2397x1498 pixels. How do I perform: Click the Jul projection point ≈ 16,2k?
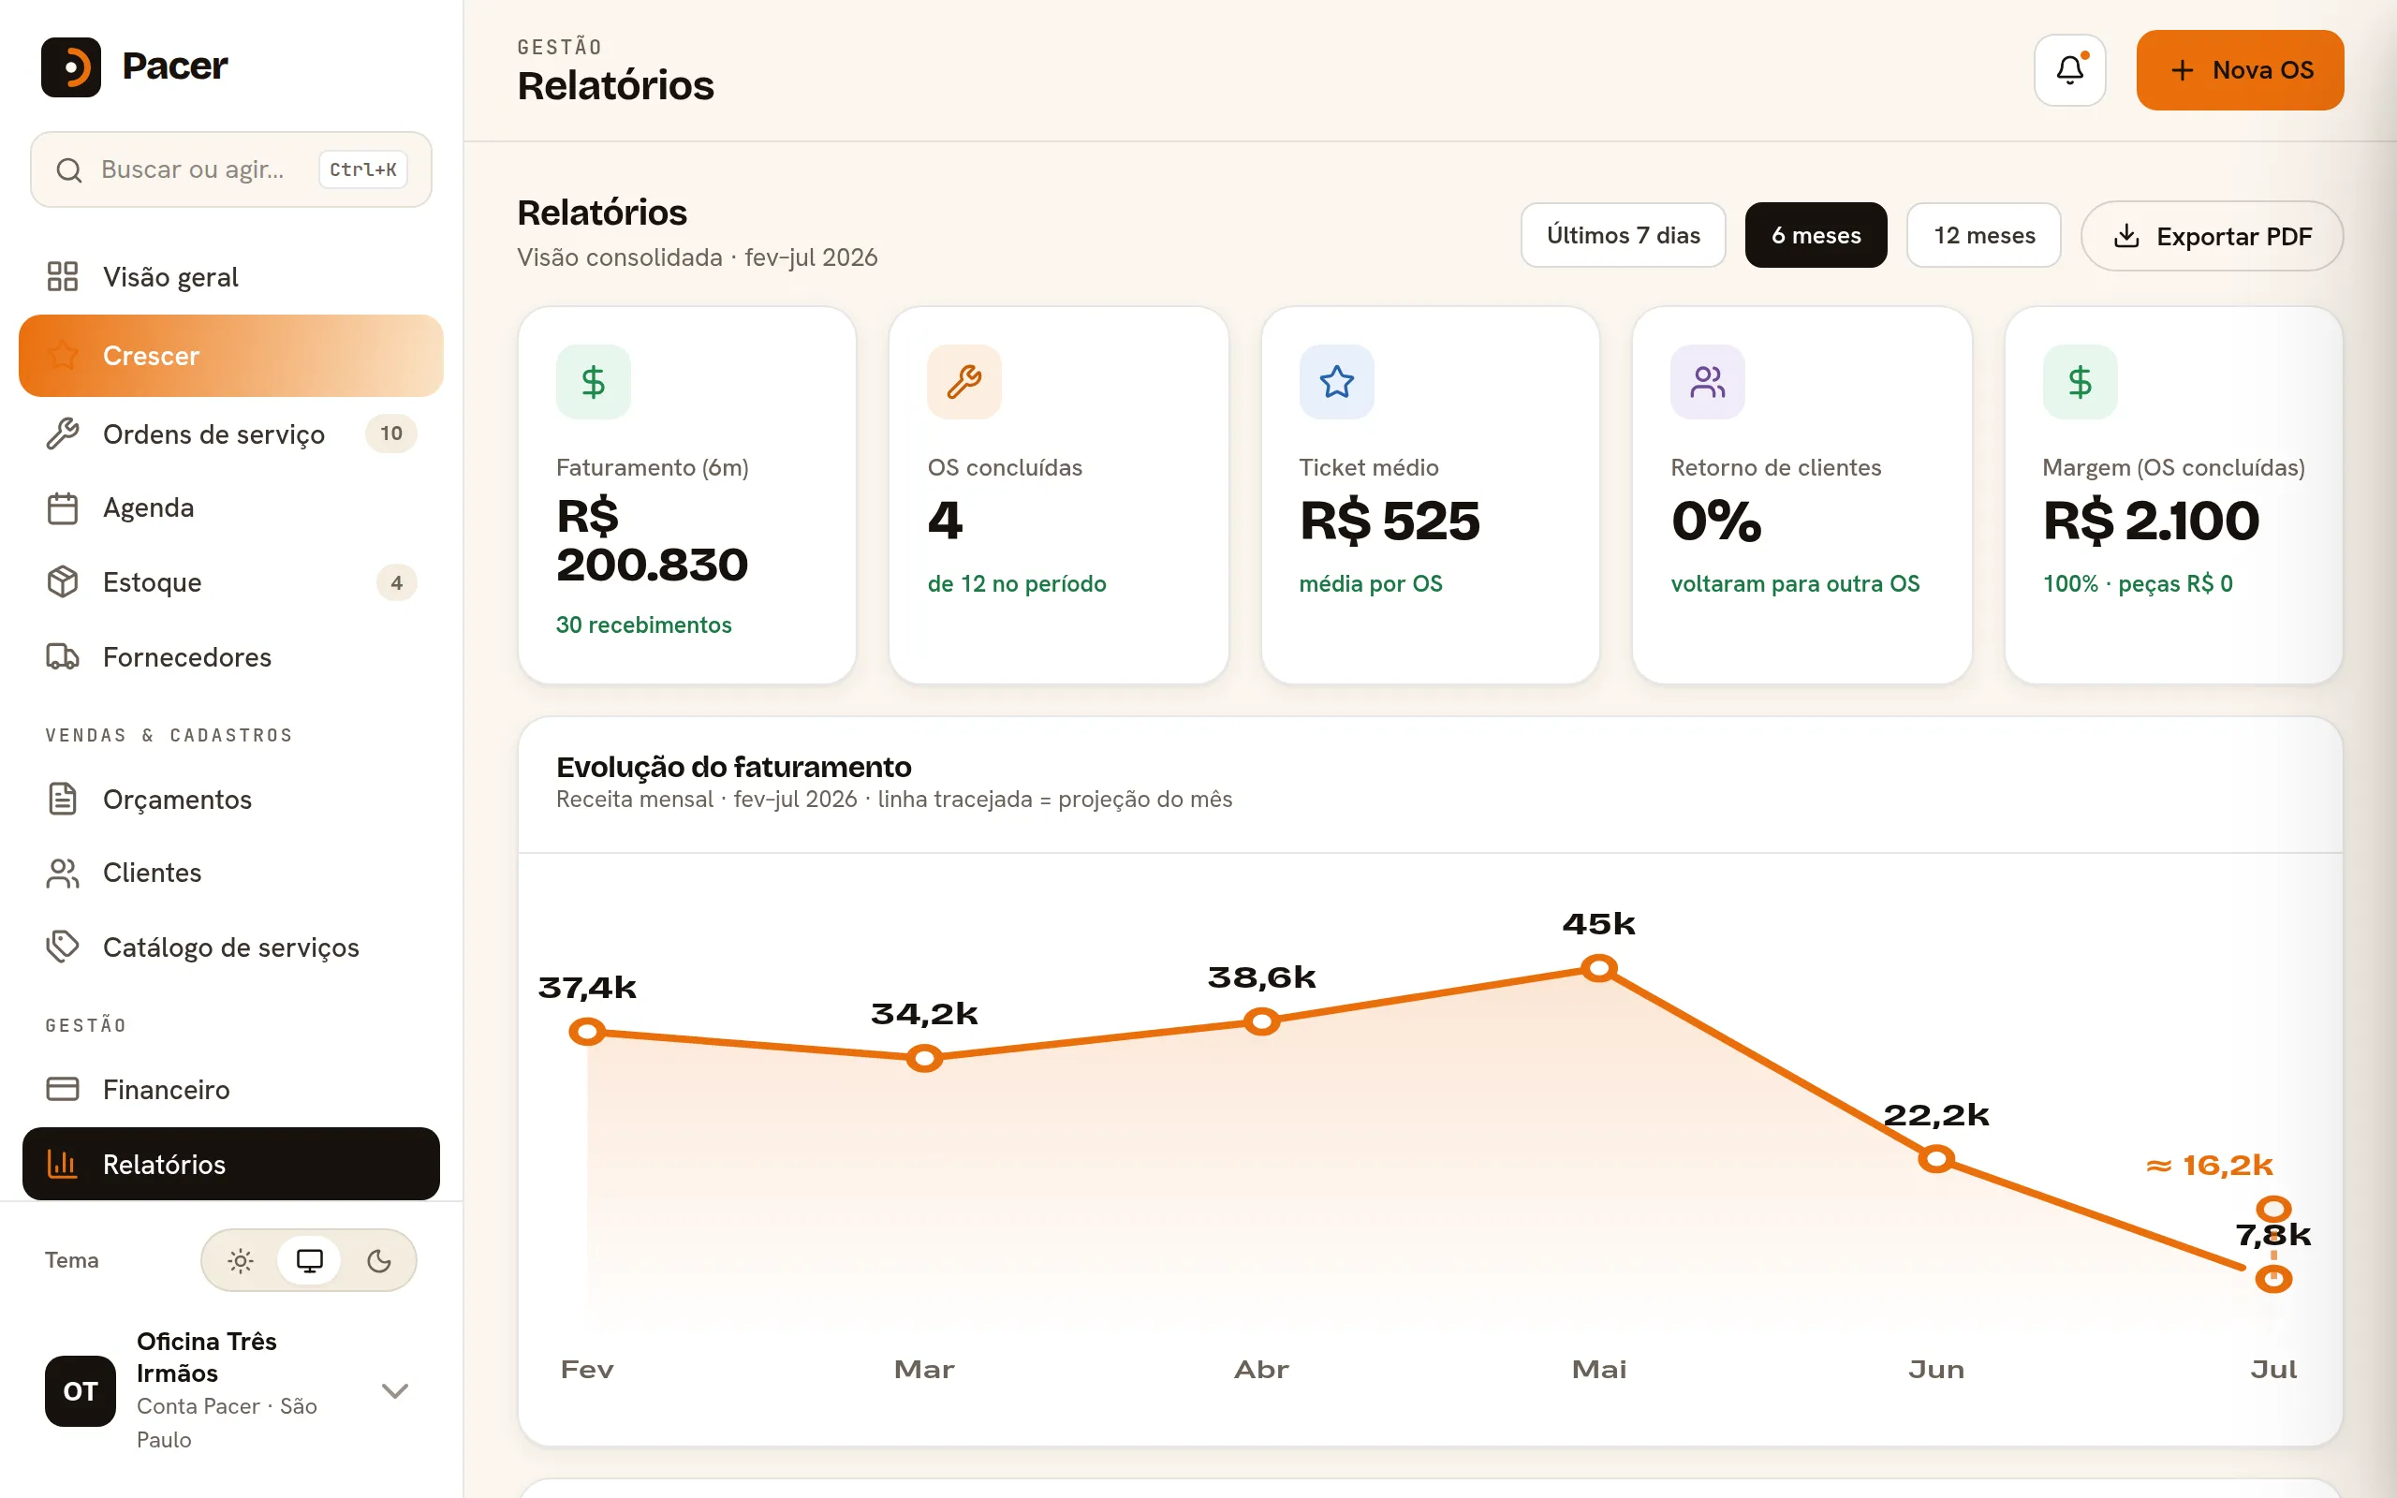click(x=2273, y=1209)
